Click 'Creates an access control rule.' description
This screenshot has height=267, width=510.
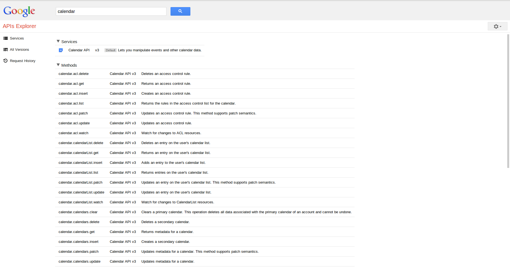(166, 94)
